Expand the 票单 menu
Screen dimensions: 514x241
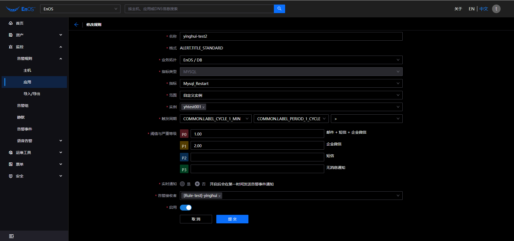(x=61, y=164)
